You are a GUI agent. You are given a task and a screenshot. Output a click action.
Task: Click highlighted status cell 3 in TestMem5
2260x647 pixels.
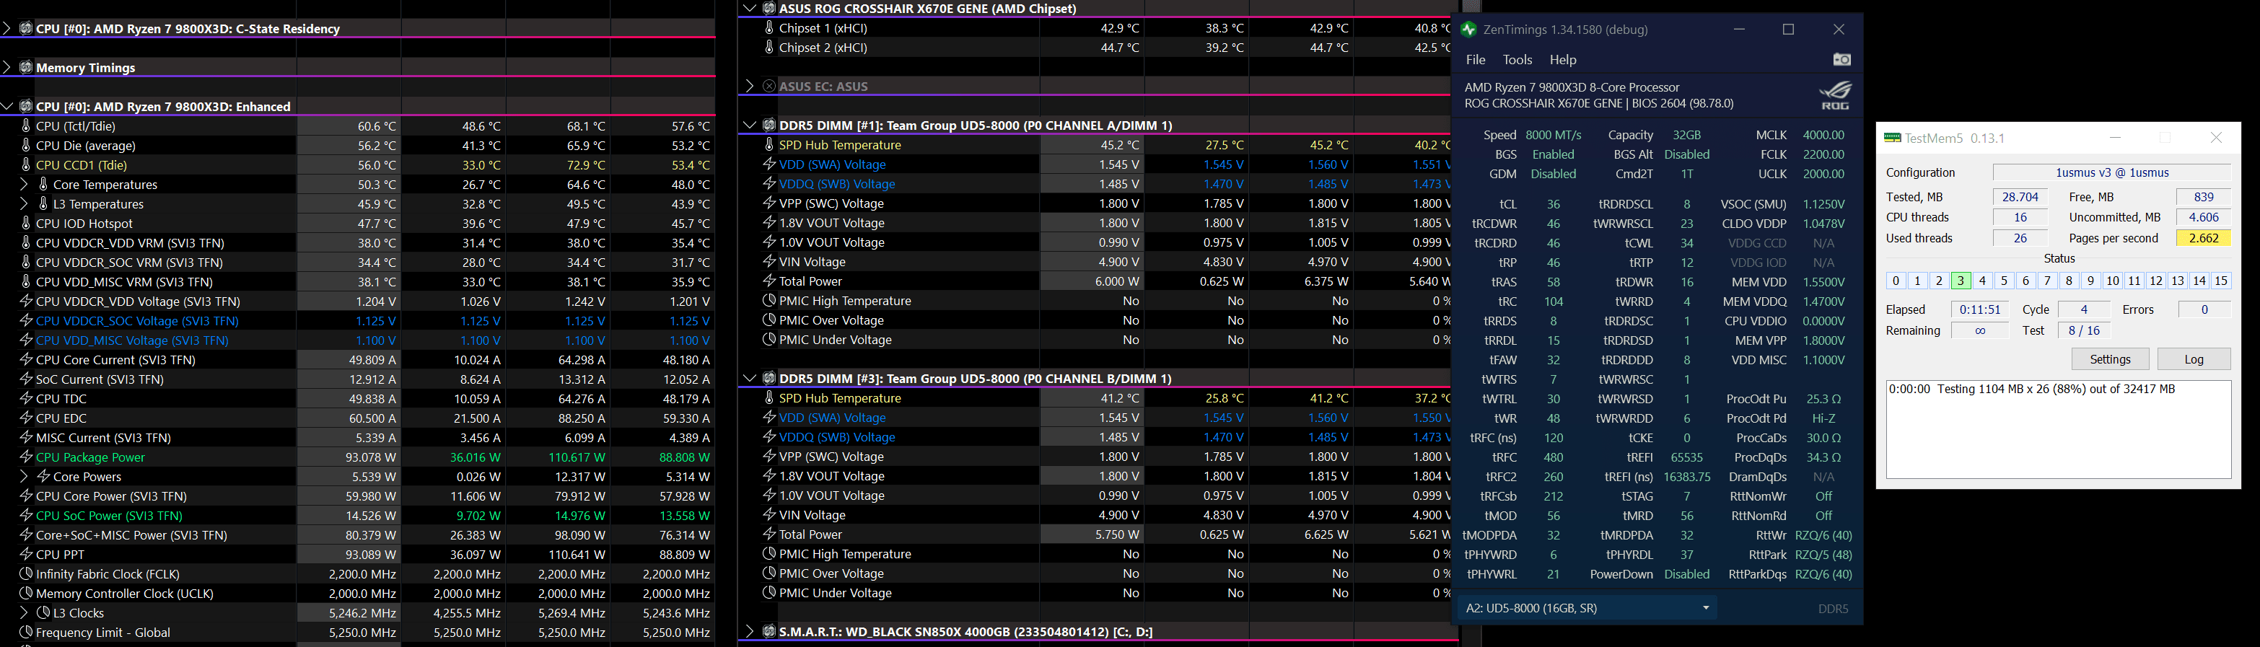click(1960, 281)
